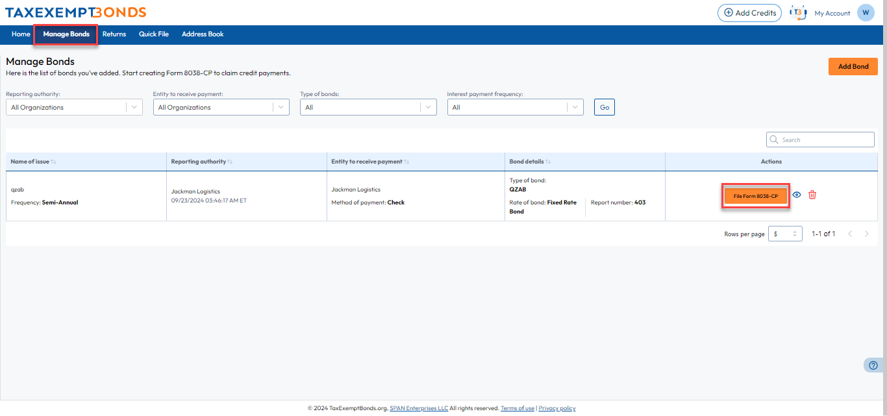Delete the qzab bond using trash icon
The height and width of the screenshot is (416, 887).
(812, 195)
